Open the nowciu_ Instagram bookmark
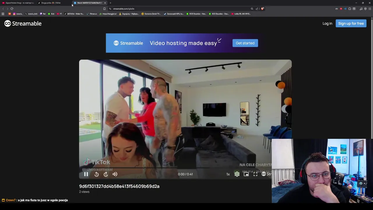This screenshot has width=373, height=210. (18, 14)
